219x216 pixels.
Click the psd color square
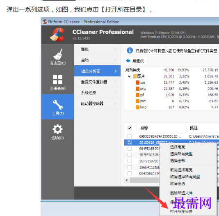(138, 101)
